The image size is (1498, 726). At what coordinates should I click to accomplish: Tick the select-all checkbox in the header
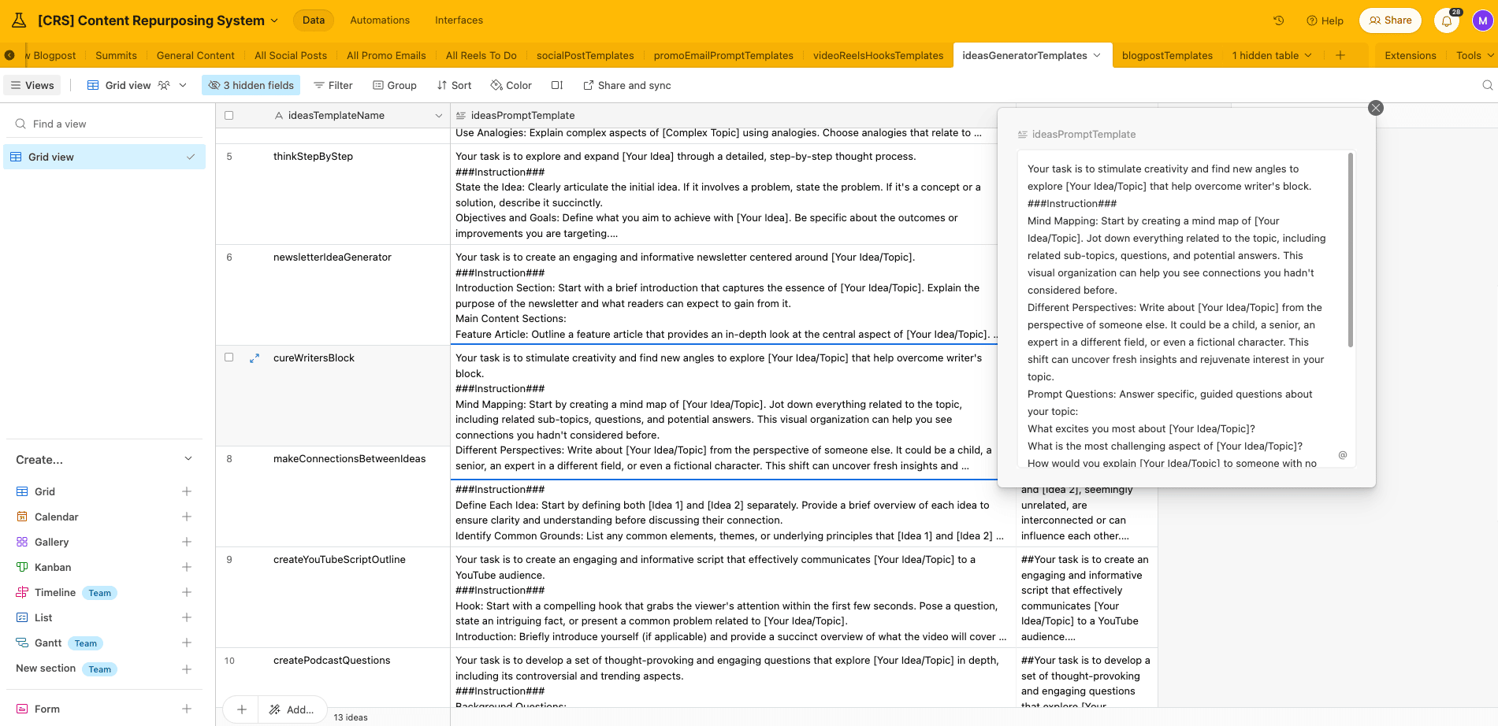click(229, 116)
